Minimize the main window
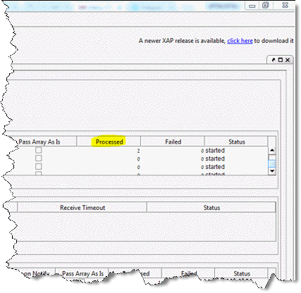This screenshot has width=301, height=293. click(x=252, y=6)
